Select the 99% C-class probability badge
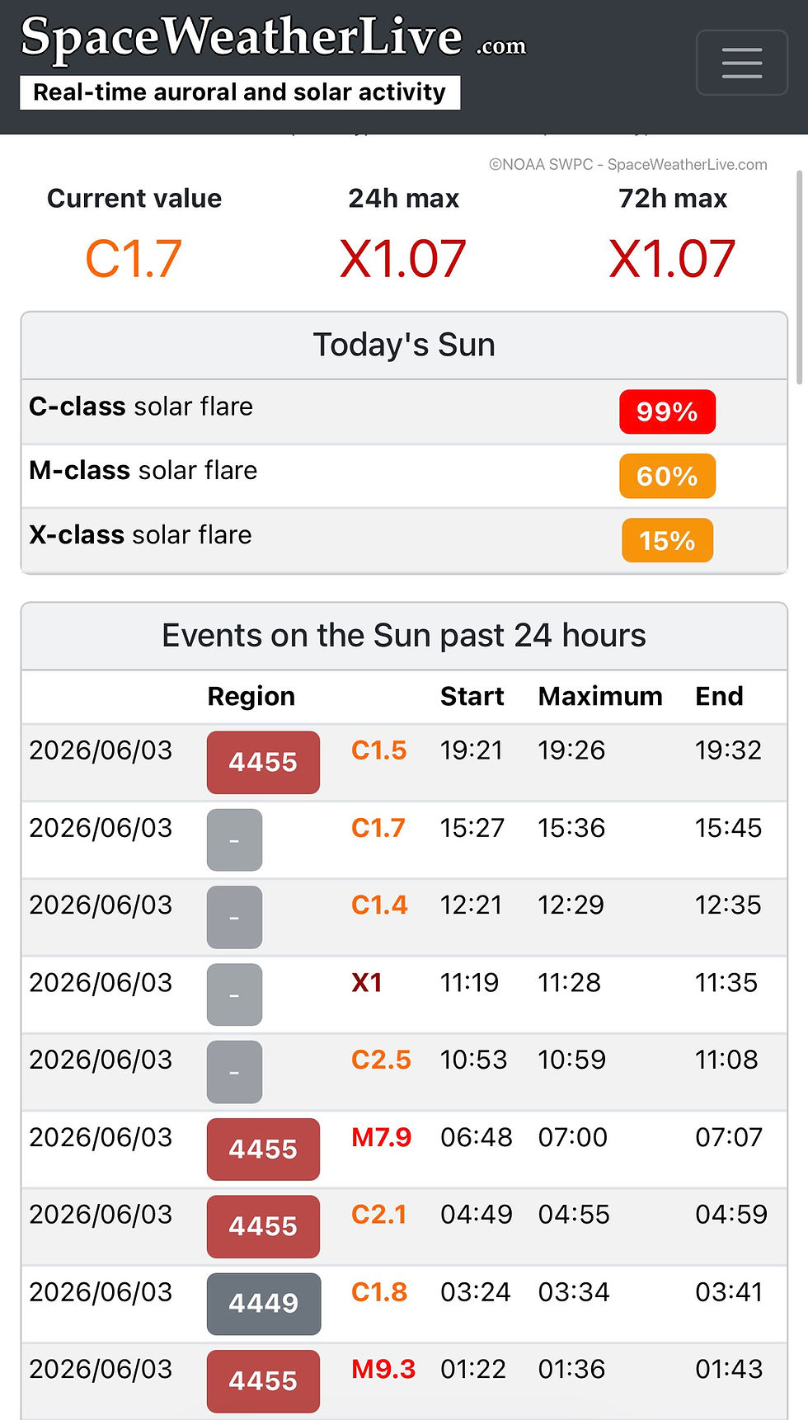808x1420 pixels. [667, 411]
